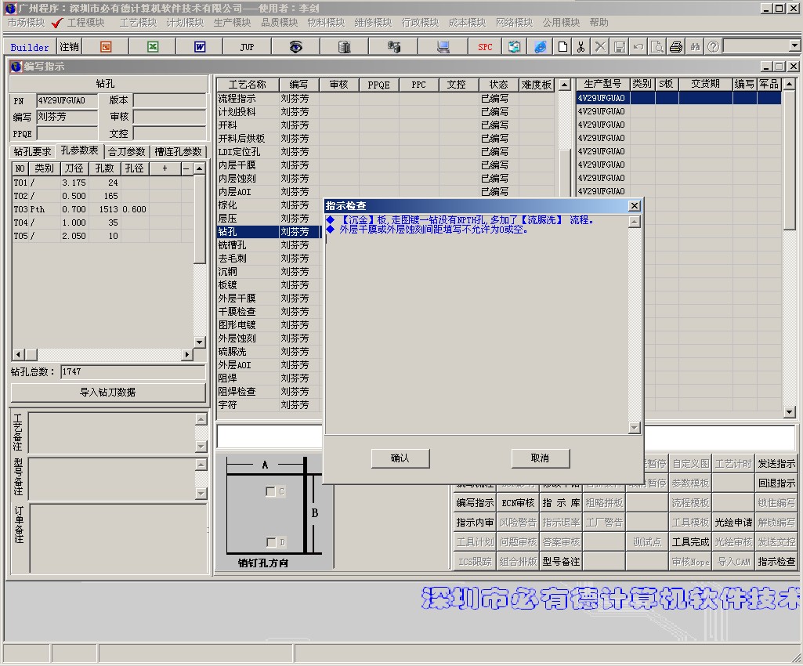Click the 钻孔总数 value field
Screen dimensions: 803x666
point(132,372)
